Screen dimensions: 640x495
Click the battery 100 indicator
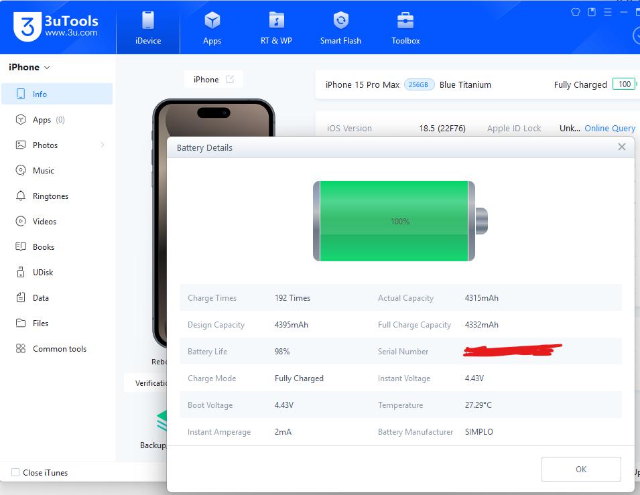point(624,84)
